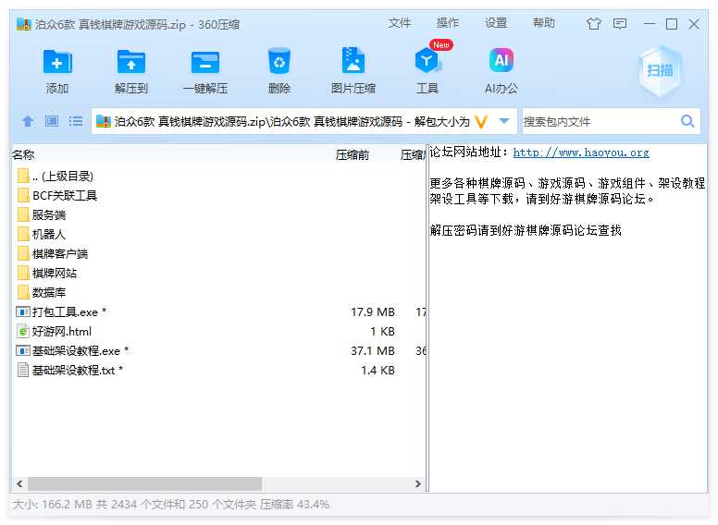Viewport: 718px width, 525px height.
Task: Open the http://www.haoyou.org link
Action: 581,153
